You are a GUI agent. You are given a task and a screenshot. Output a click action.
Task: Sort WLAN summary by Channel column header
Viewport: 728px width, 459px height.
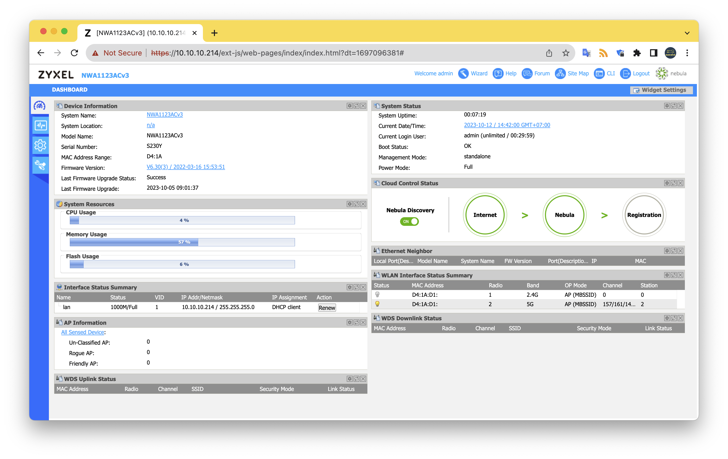pyautogui.click(x=612, y=285)
